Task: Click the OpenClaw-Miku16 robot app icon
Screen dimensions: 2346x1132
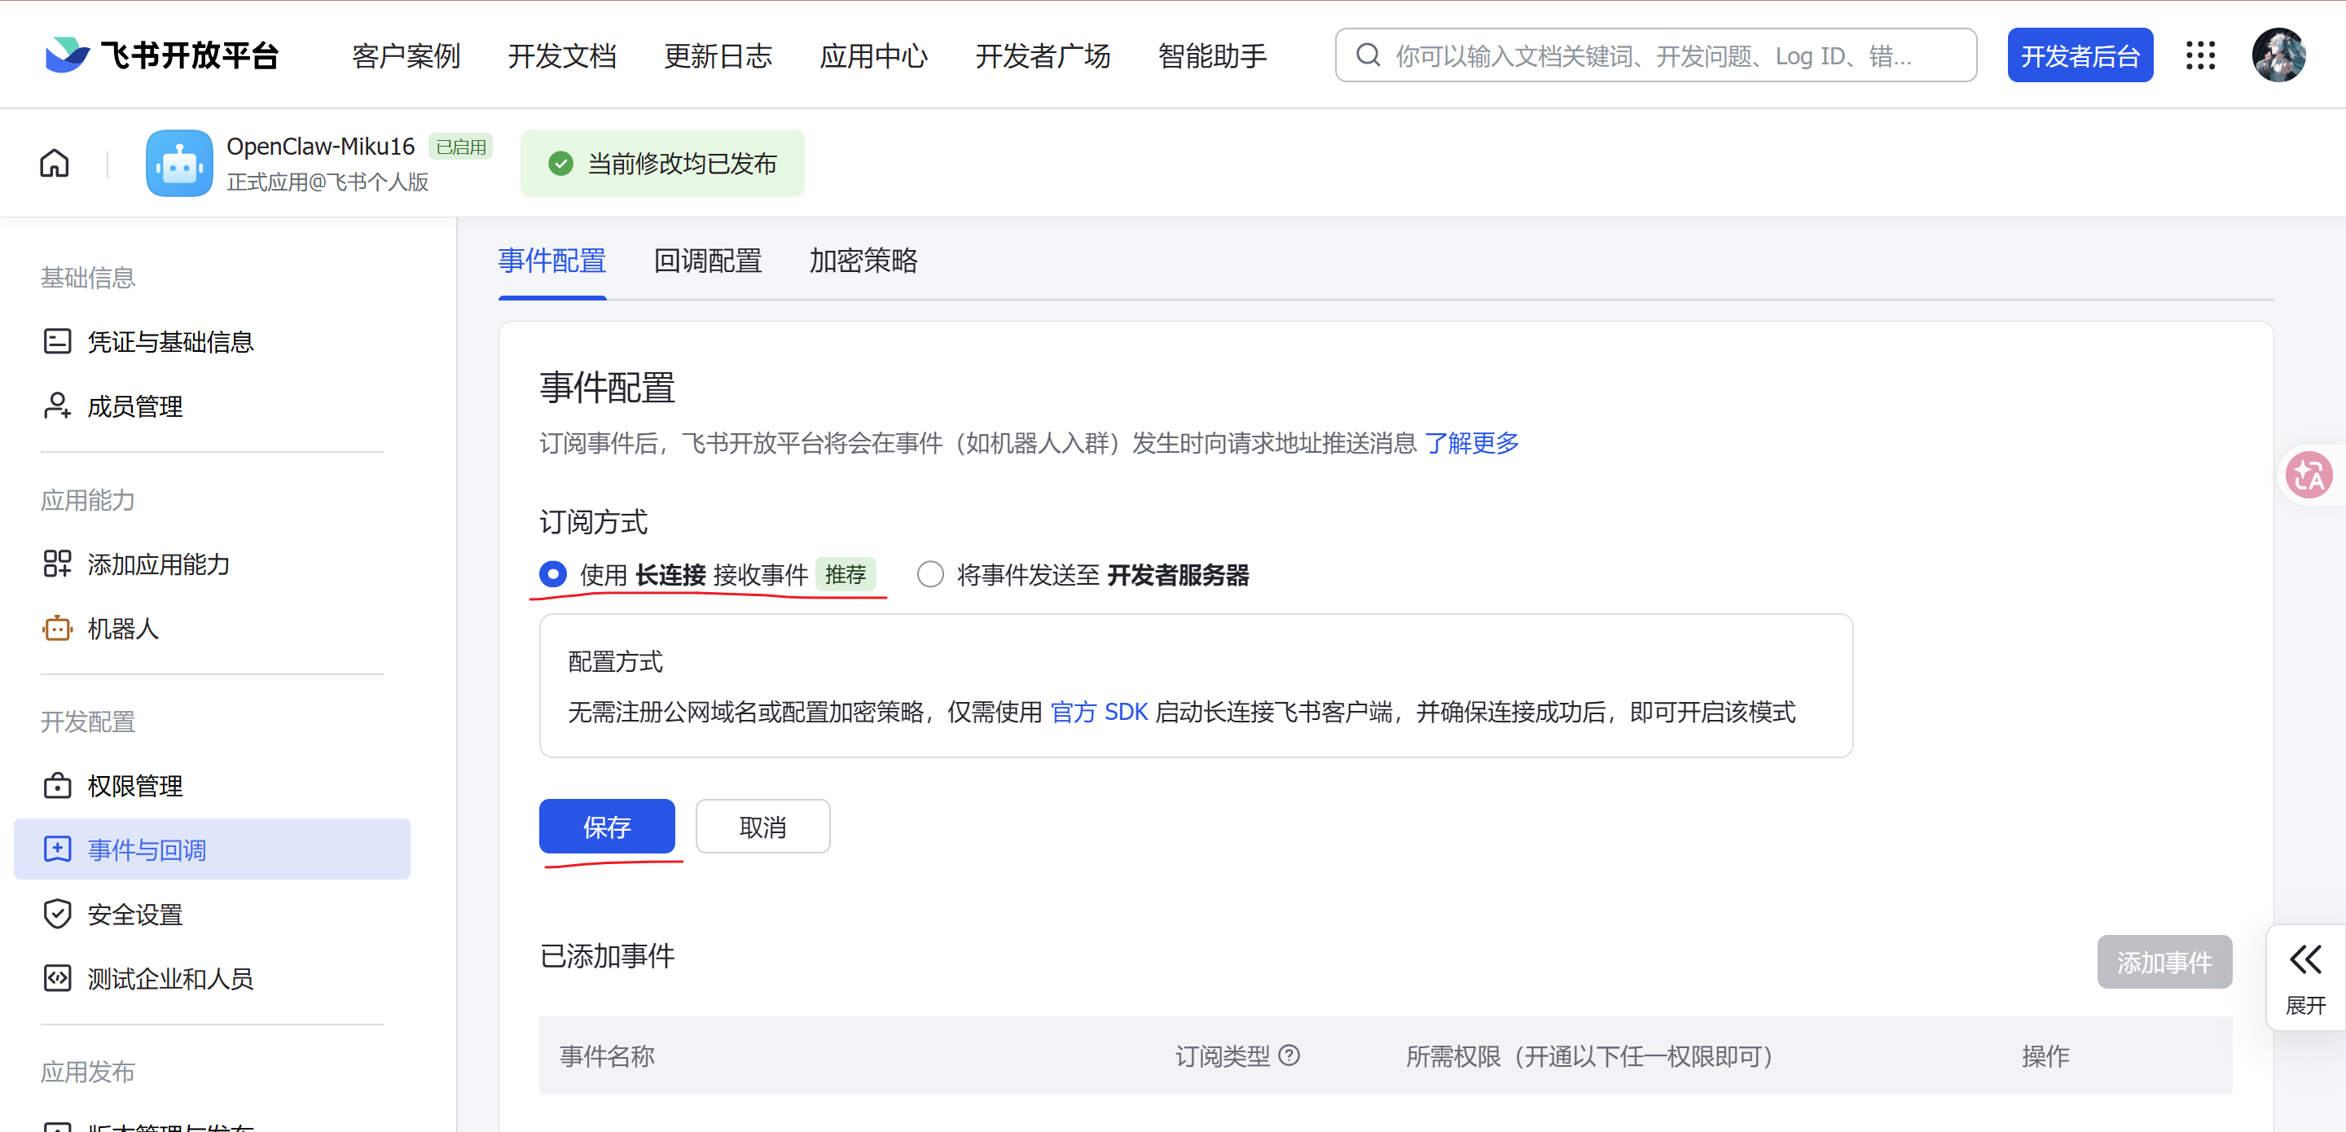Action: tap(179, 163)
